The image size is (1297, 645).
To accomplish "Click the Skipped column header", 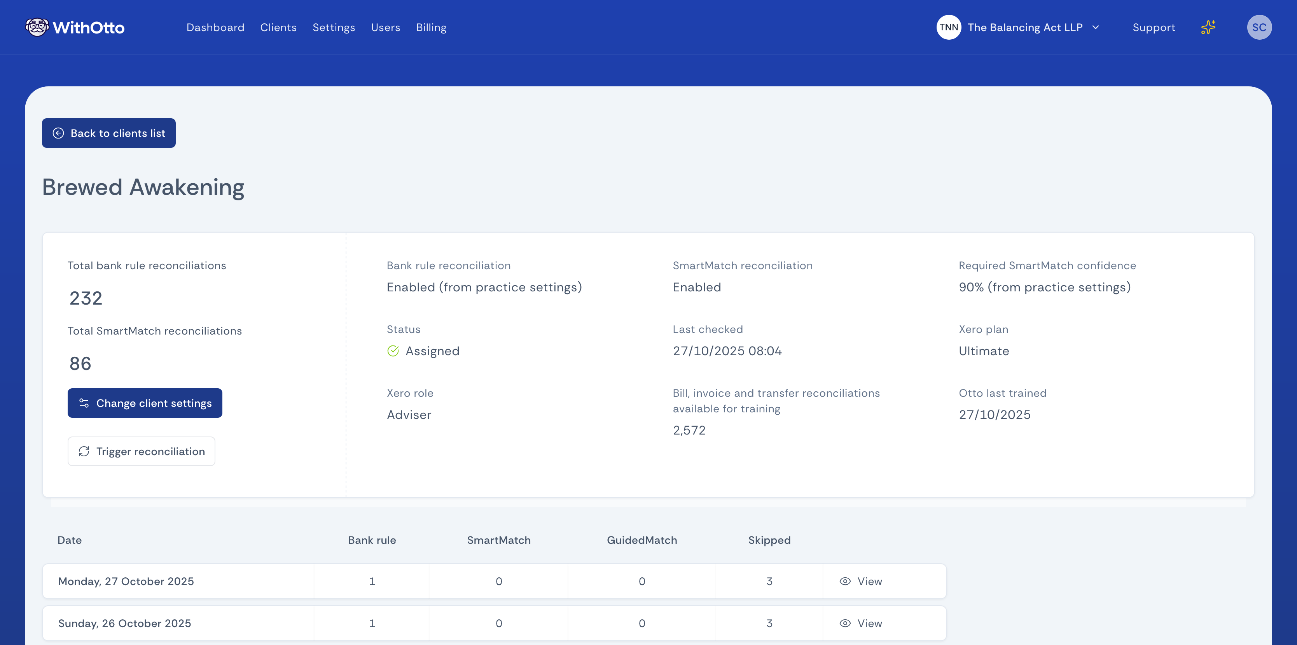I will pos(769,540).
